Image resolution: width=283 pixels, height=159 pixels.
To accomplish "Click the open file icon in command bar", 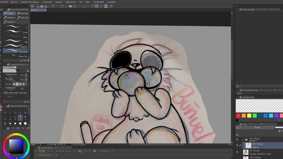I will [x=42, y=6].
